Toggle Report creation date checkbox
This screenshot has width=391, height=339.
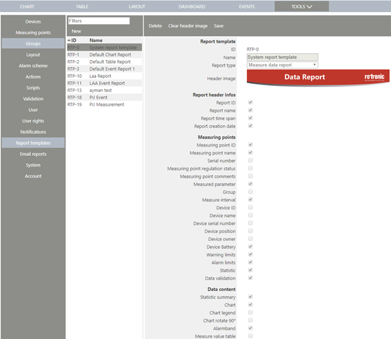250,126
